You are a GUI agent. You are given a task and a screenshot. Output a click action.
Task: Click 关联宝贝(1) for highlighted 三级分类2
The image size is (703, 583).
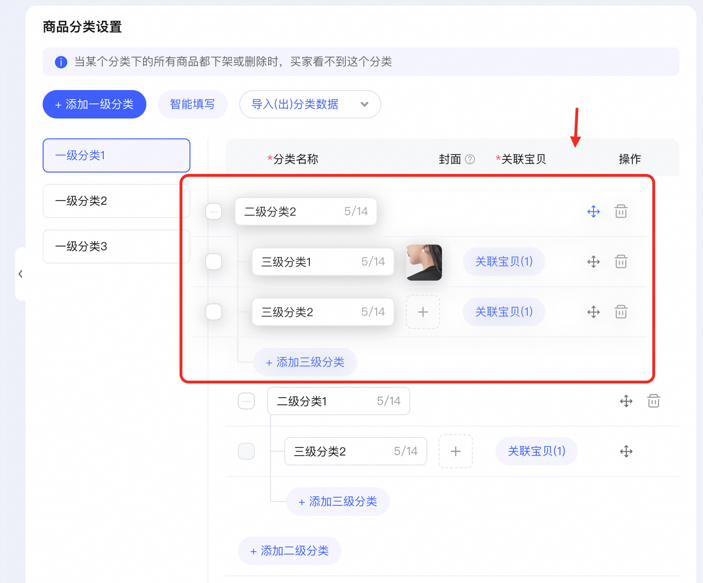[504, 312]
